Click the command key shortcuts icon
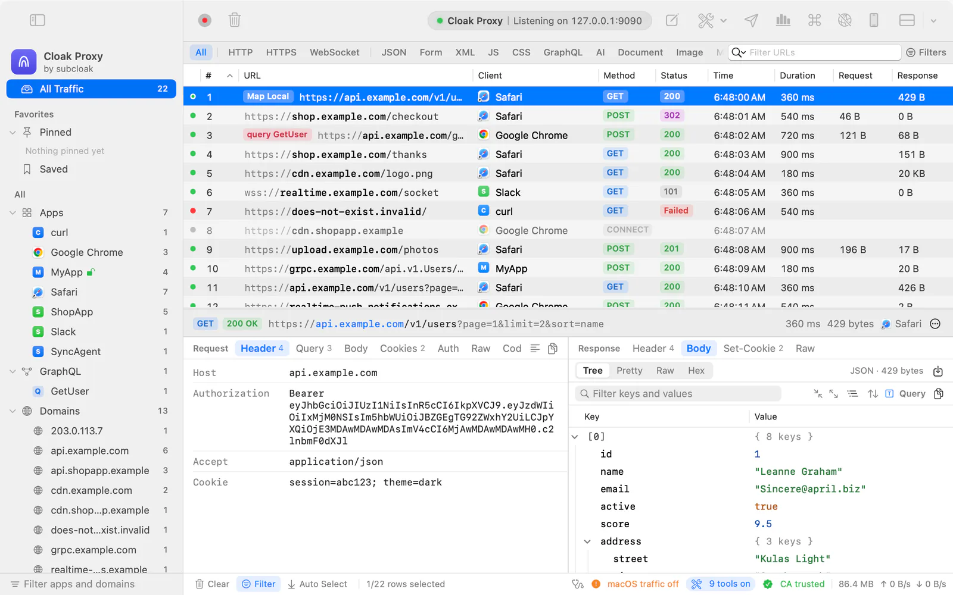This screenshot has width=953, height=595. point(814,20)
